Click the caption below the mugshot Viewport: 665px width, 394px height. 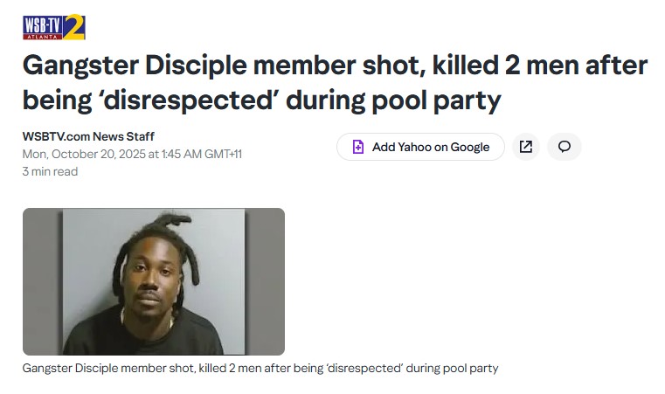260,368
